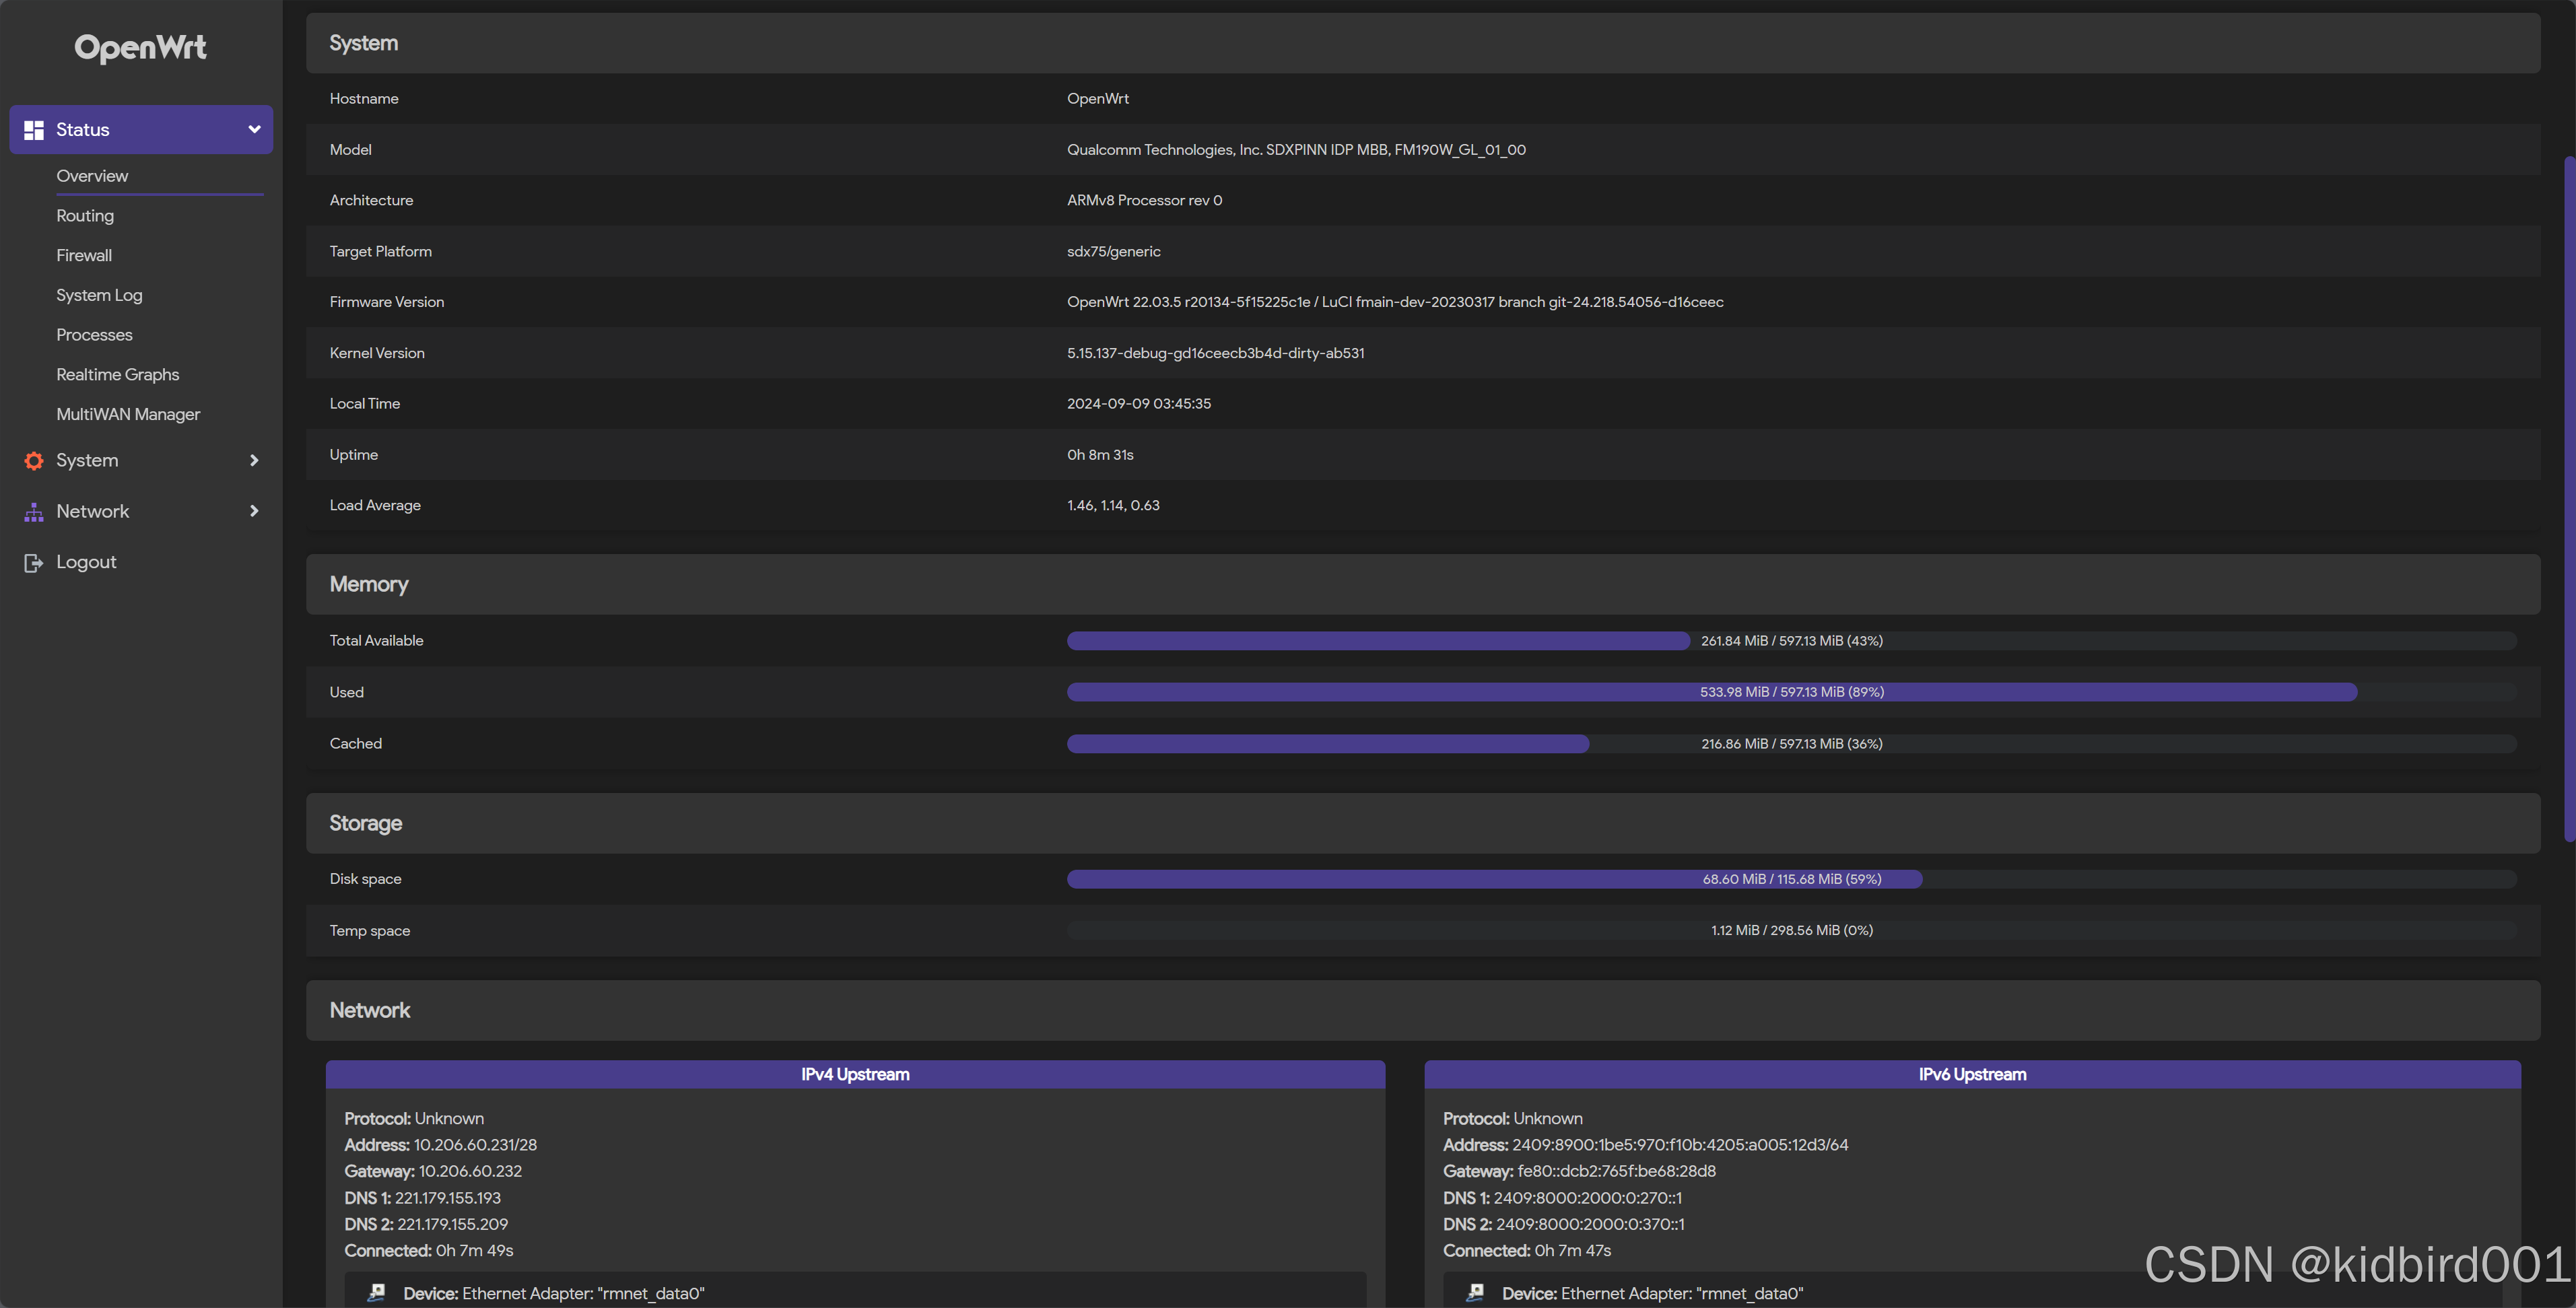Click the Network topology icon
The width and height of the screenshot is (2576, 1308).
pos(34,512)
